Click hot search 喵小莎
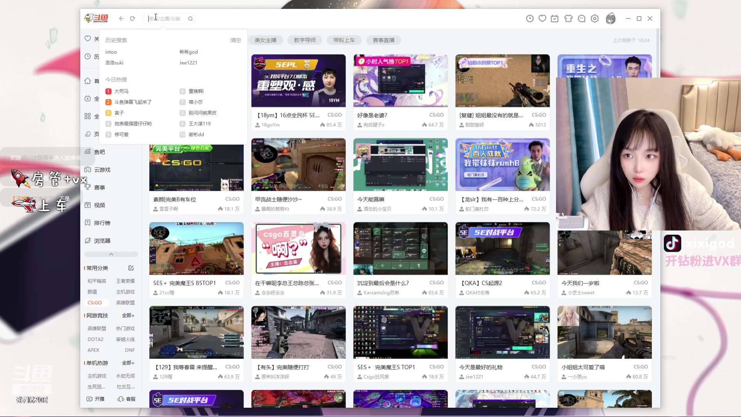The image size is (741, 417). coord(196,102)
